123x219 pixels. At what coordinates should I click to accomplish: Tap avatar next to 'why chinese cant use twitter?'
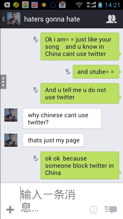[x=11, y=115]
